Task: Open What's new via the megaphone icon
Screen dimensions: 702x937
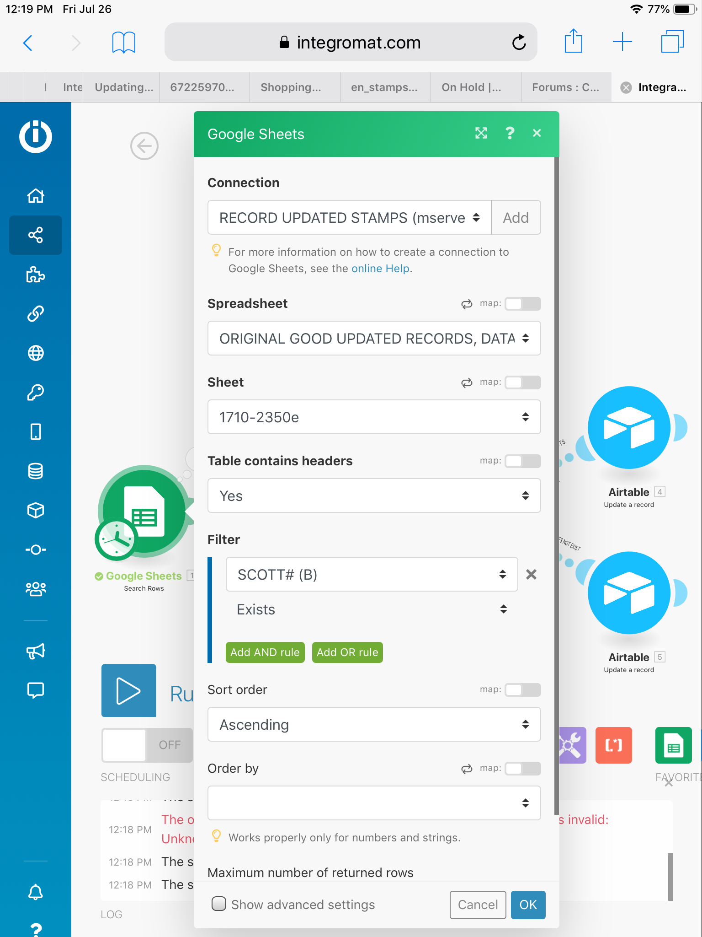Action: pos(36,651)
